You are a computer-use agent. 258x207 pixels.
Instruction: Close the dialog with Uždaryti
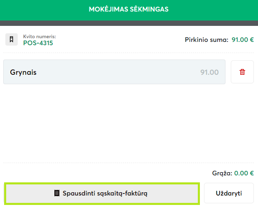click(x=229, y=193)
